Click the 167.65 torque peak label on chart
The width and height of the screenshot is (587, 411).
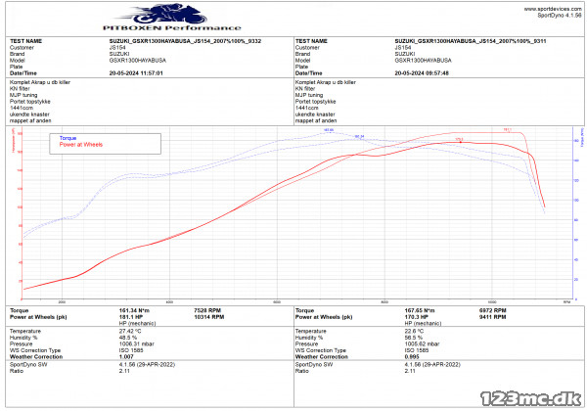[x=329, y=130]
